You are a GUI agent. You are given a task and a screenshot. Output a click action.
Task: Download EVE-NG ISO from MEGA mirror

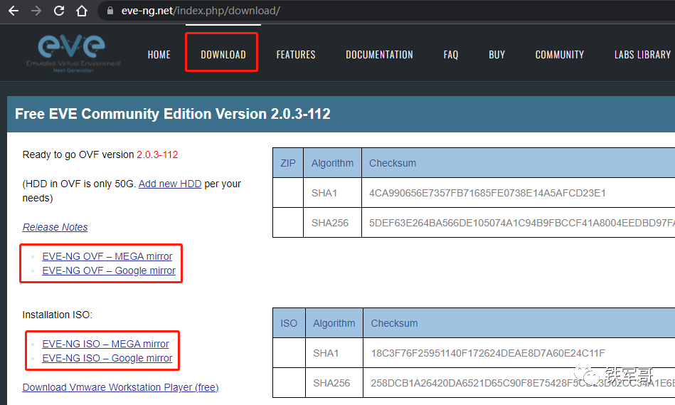(x=105, y=344)
